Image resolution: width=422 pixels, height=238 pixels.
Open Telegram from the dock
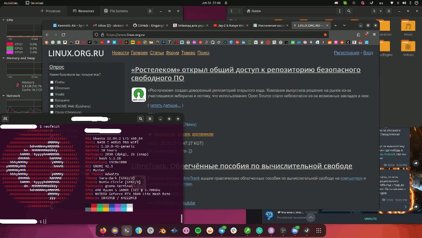(222, 230)
